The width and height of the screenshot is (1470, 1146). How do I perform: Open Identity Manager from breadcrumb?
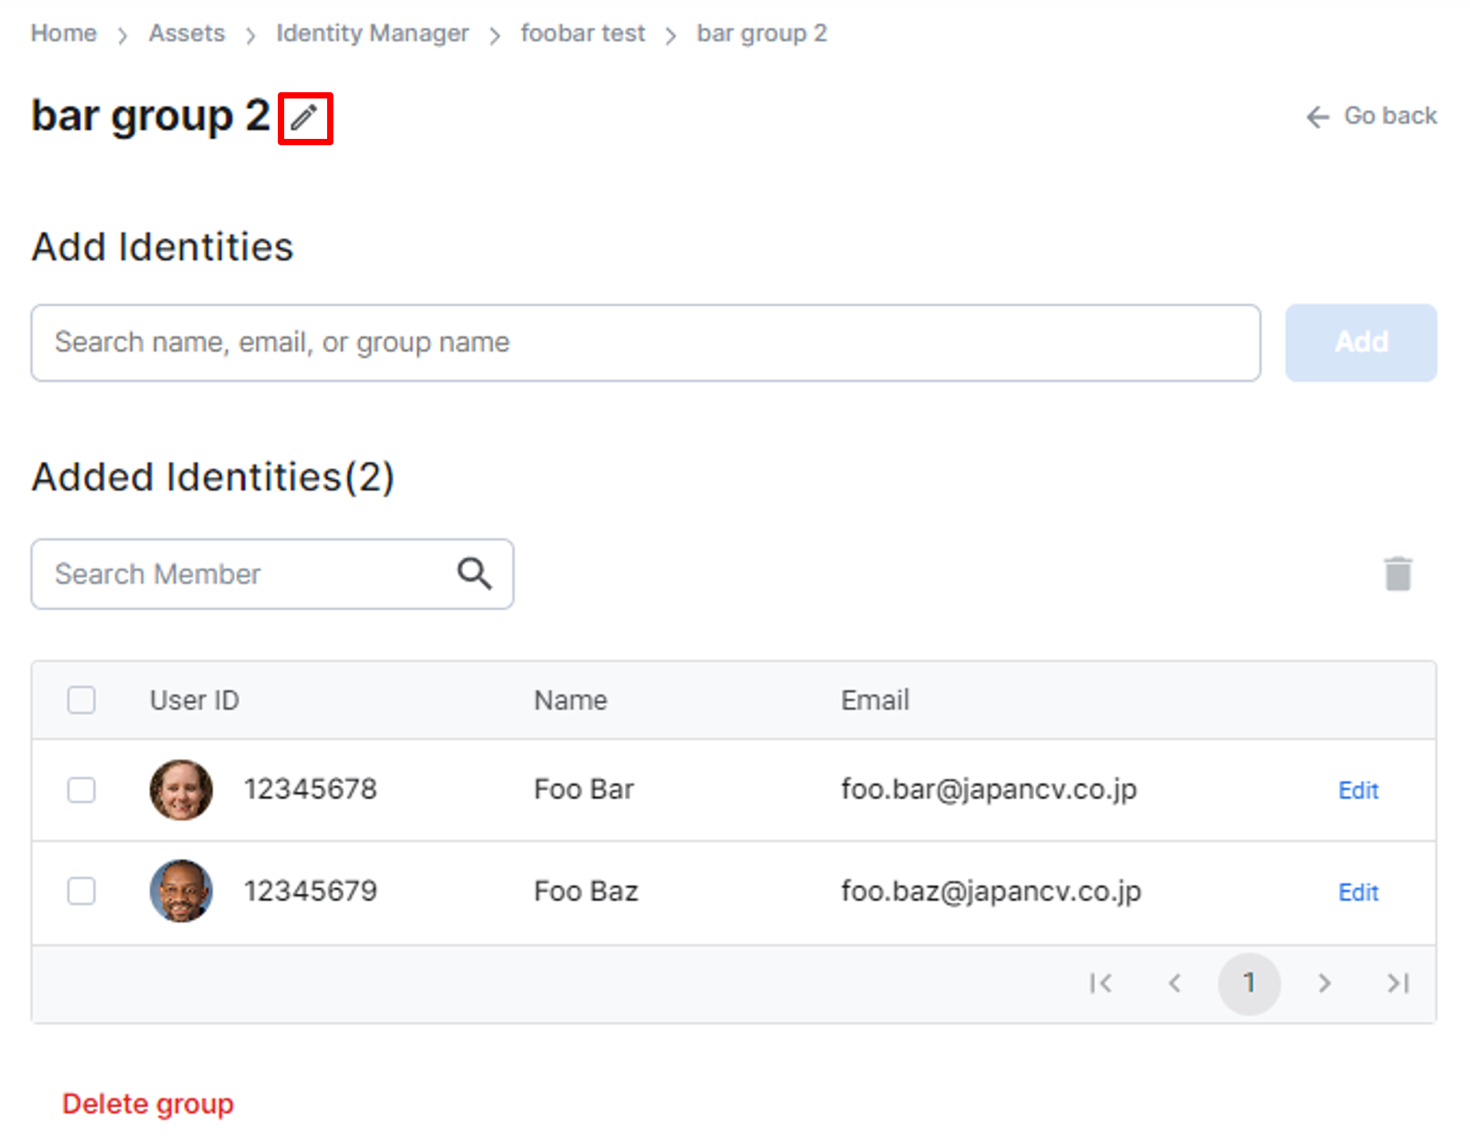[x=372, y=32]
